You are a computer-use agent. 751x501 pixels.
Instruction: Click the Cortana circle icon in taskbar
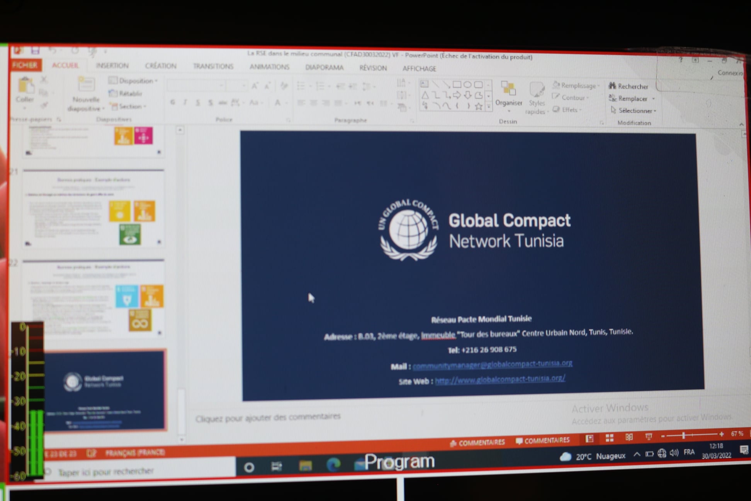point(249,467)
